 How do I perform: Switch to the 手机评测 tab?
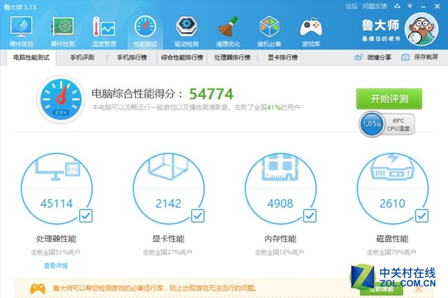tap(82, 57)
